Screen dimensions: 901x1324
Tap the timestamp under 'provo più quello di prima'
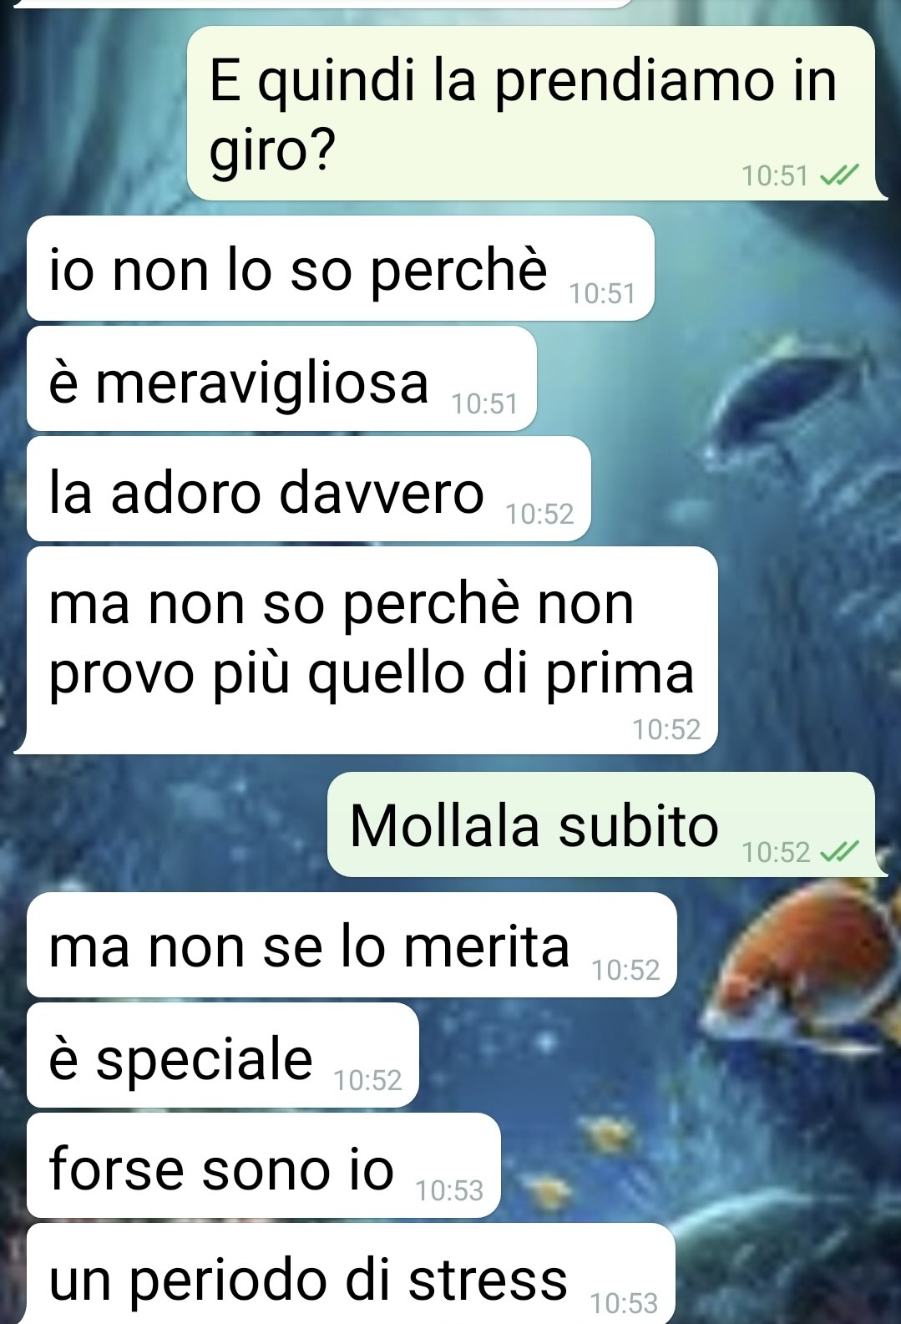pyautogui.click(x=666, y=729)
